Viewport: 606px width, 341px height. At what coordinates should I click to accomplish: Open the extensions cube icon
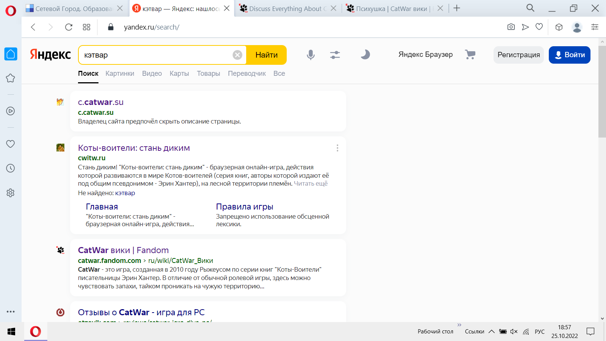pos(559,27)
